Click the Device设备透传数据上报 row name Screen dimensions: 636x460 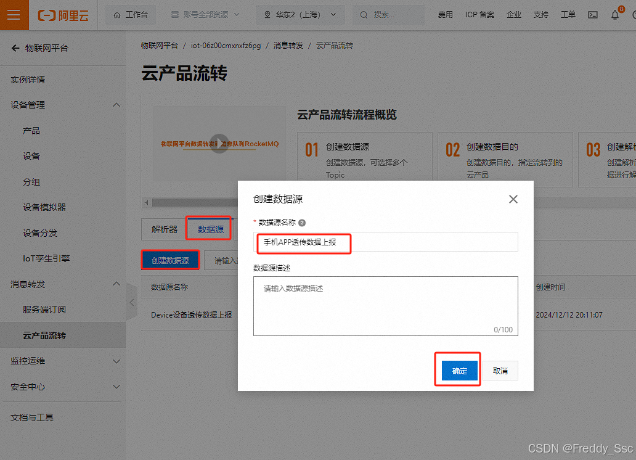pyautogui.click(x=192, y=315)
